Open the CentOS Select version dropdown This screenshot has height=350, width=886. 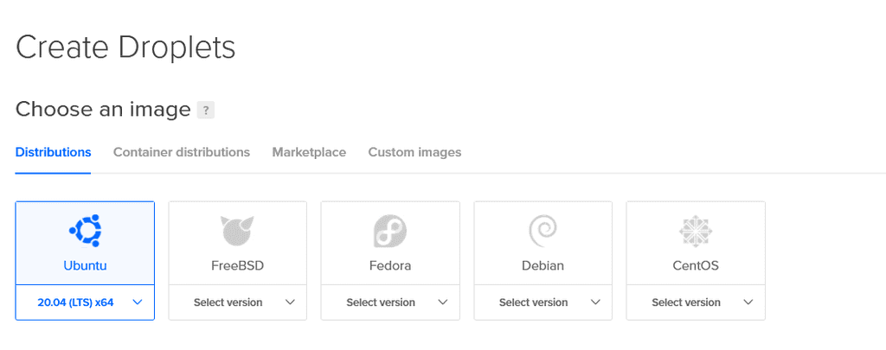[696, 302]
